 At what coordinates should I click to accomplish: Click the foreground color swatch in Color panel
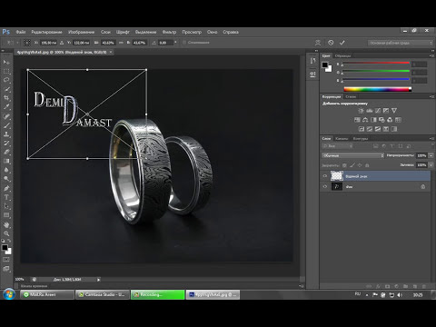point(325,64)
